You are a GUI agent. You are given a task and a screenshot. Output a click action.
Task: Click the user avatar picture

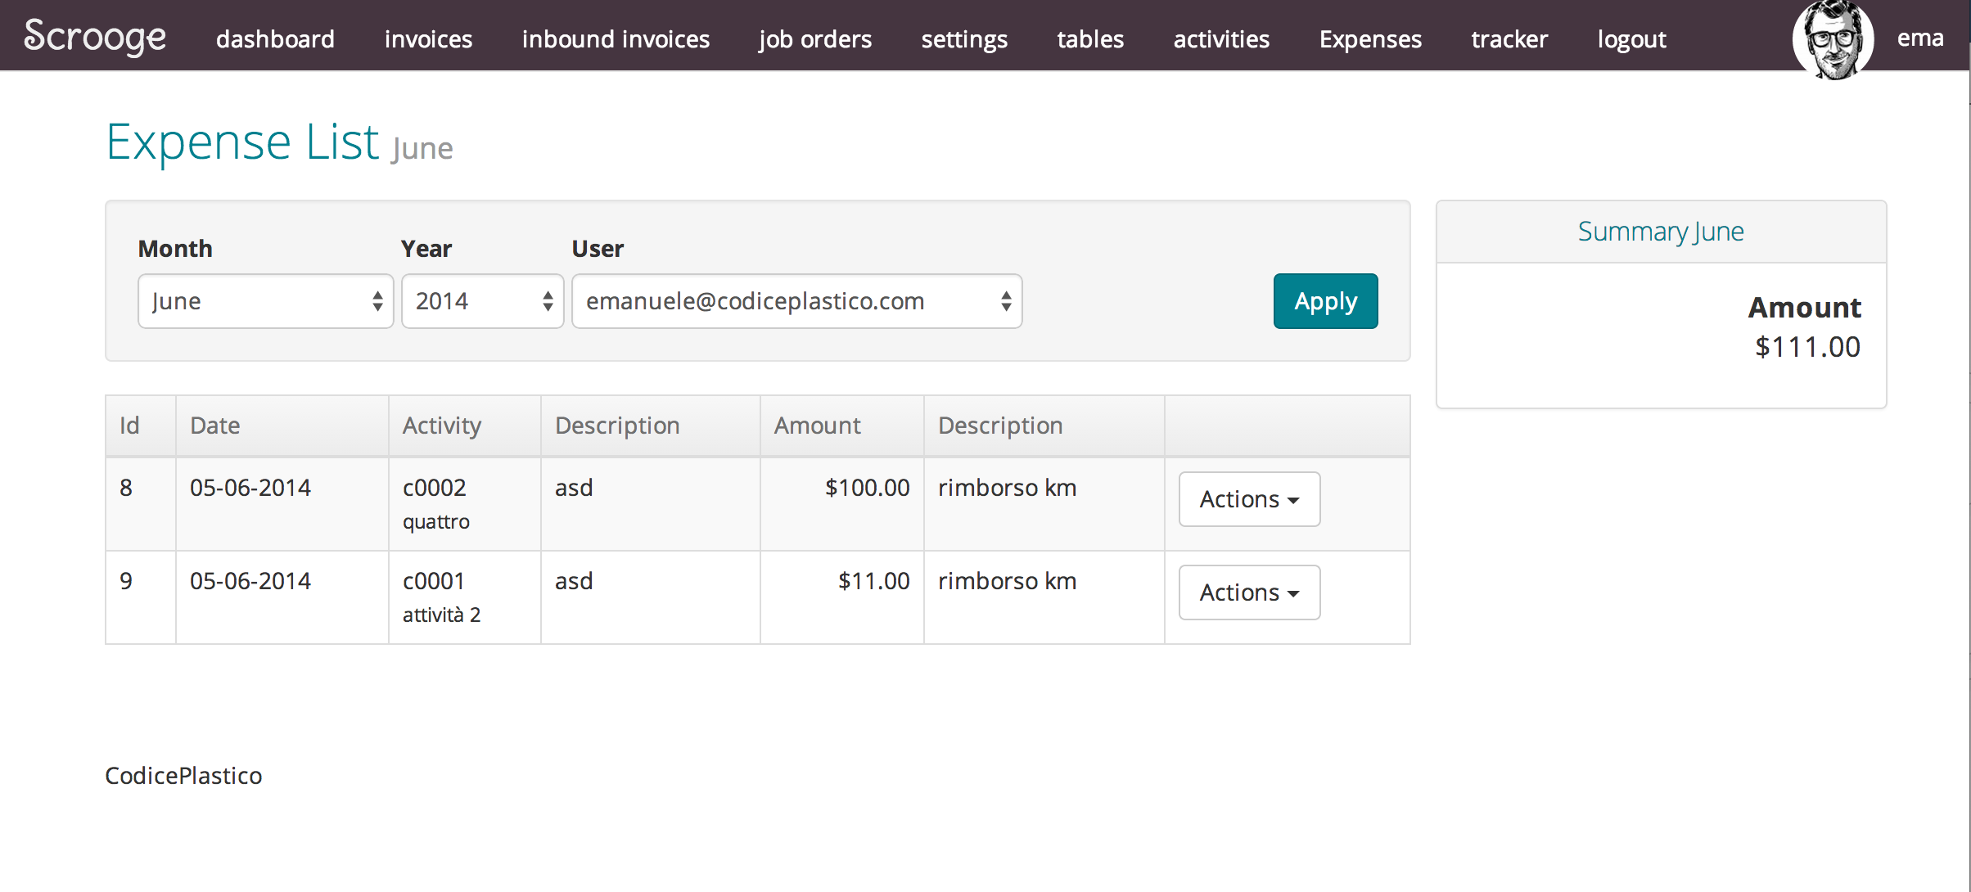(1832, 41)
